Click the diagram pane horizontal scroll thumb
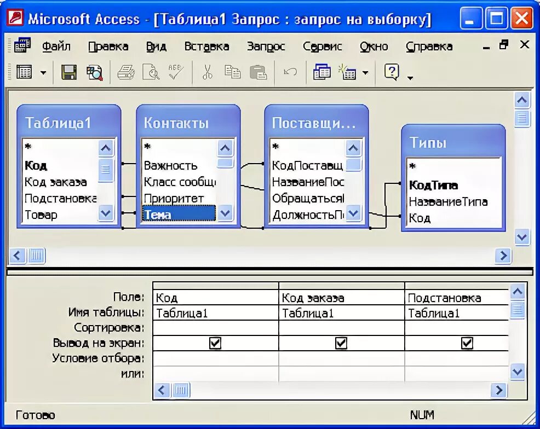The image size is (540, 429). click(x=37, y=256)
